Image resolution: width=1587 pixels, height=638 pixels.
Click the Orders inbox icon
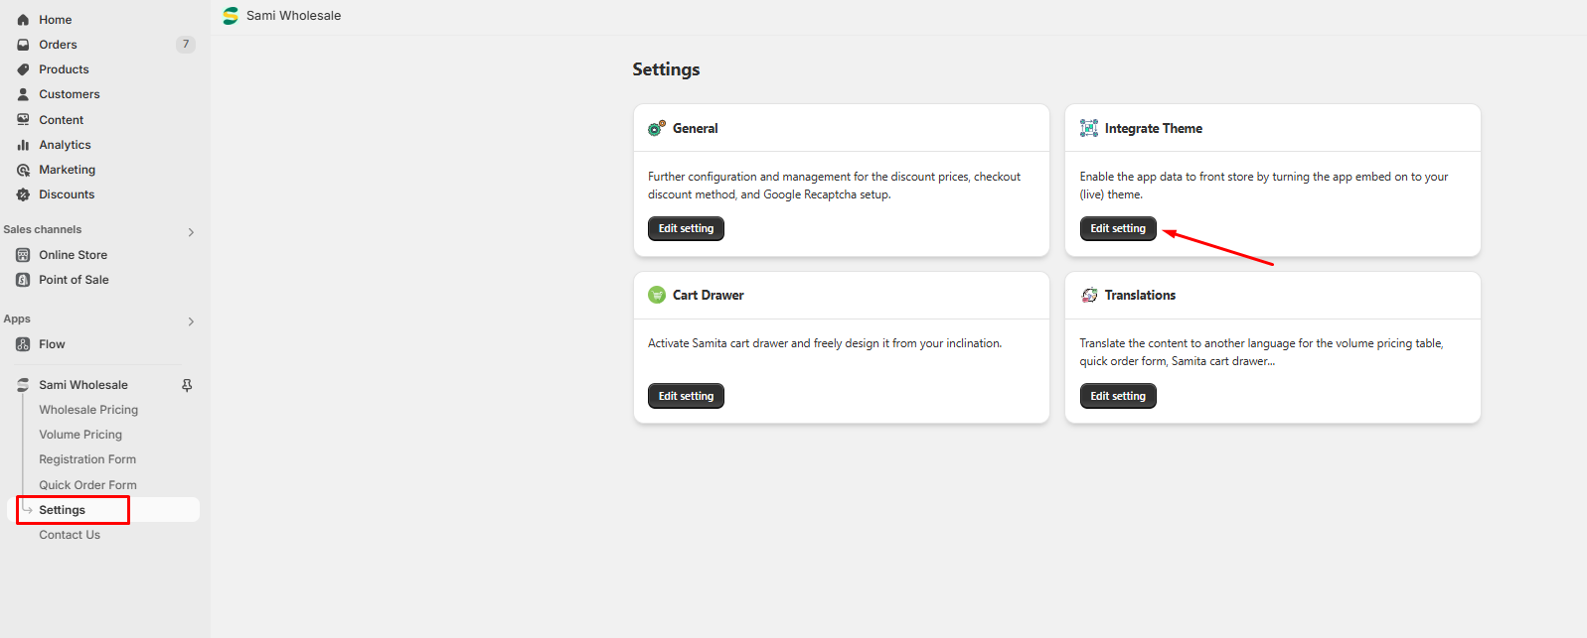[x=23, y=45]
